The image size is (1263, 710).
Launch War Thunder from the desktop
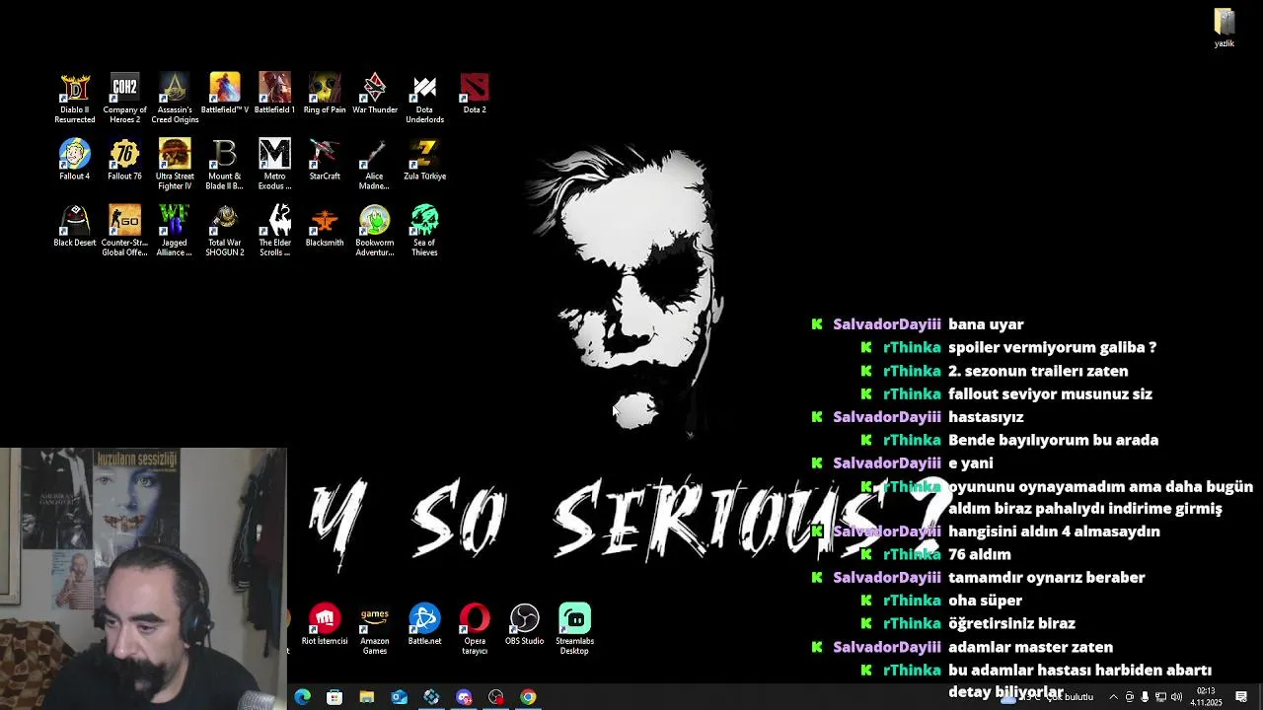(x=375, y=94)
